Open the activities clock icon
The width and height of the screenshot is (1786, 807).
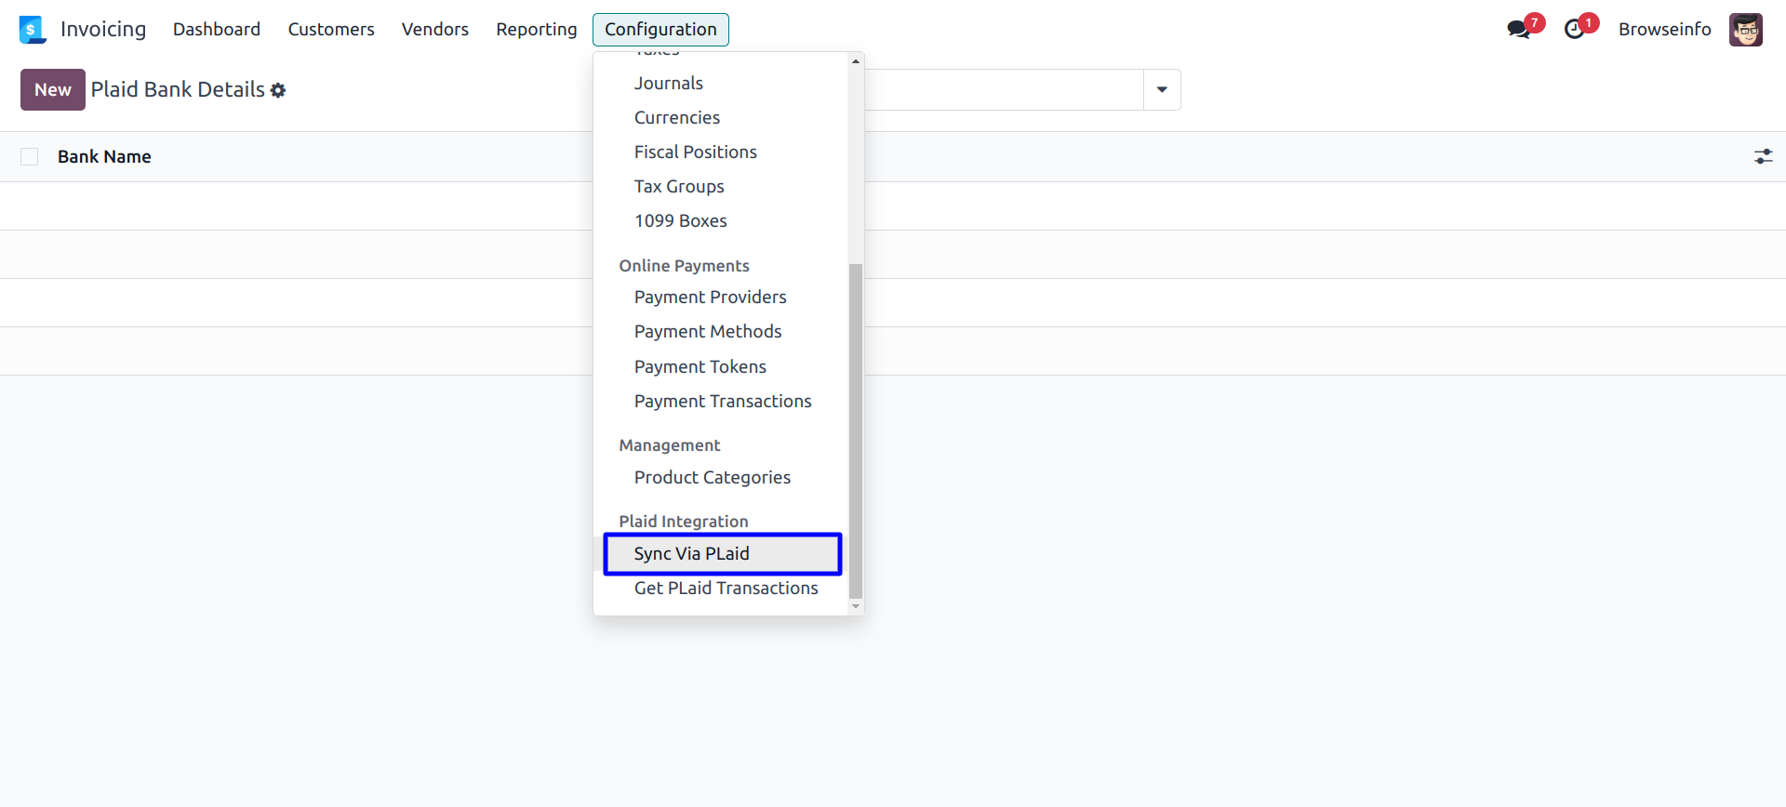click(x=1575, y=29)
